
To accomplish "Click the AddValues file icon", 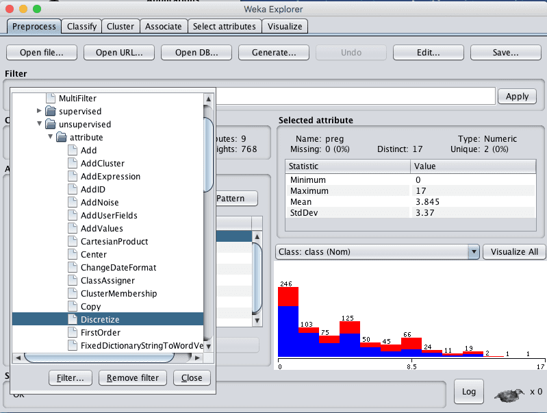I will [x=73, y=228].
